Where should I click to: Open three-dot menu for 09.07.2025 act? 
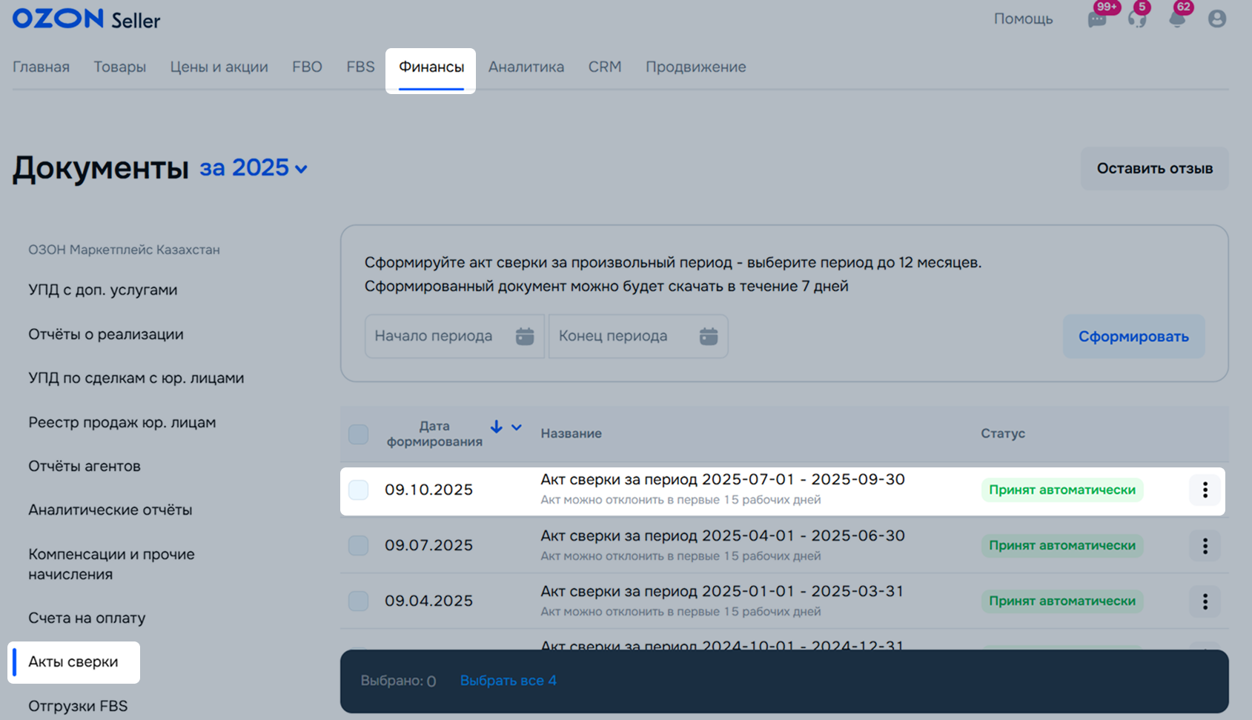[x=1205, y=546]
